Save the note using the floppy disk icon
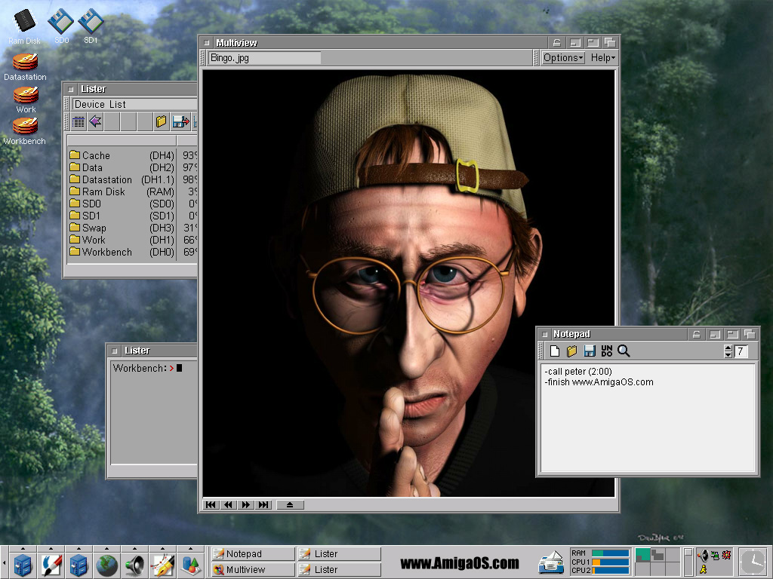Viewport: 773px width, 579px height. click(x=590, y=351)
